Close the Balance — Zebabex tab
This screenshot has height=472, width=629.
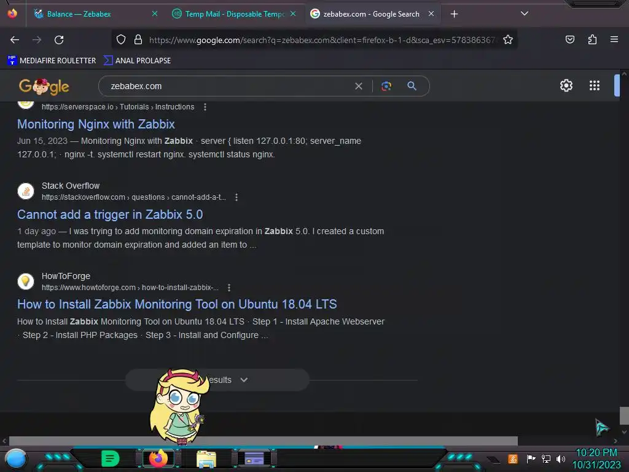pos(155,14)
